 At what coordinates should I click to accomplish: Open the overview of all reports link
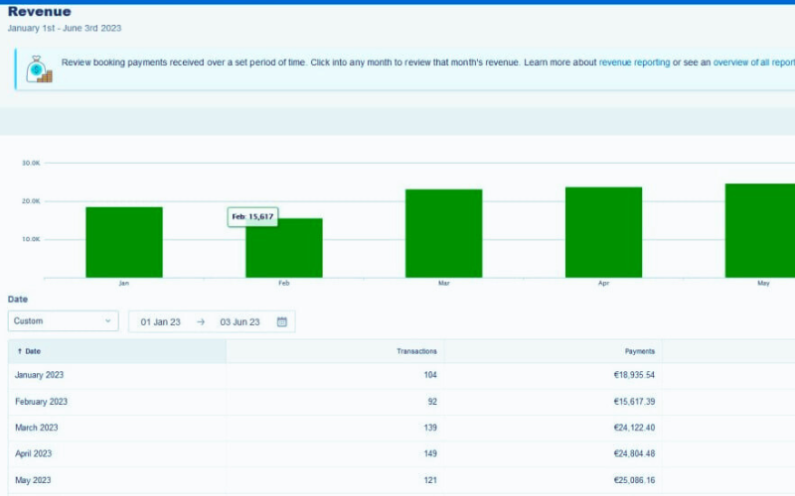tap(753, 62)
